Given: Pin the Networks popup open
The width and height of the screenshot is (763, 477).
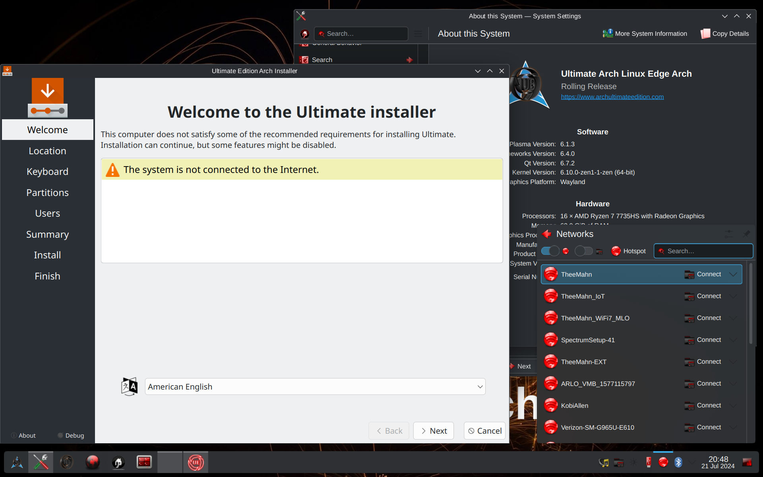Looking at the screenshot, I should click(746, 234).
